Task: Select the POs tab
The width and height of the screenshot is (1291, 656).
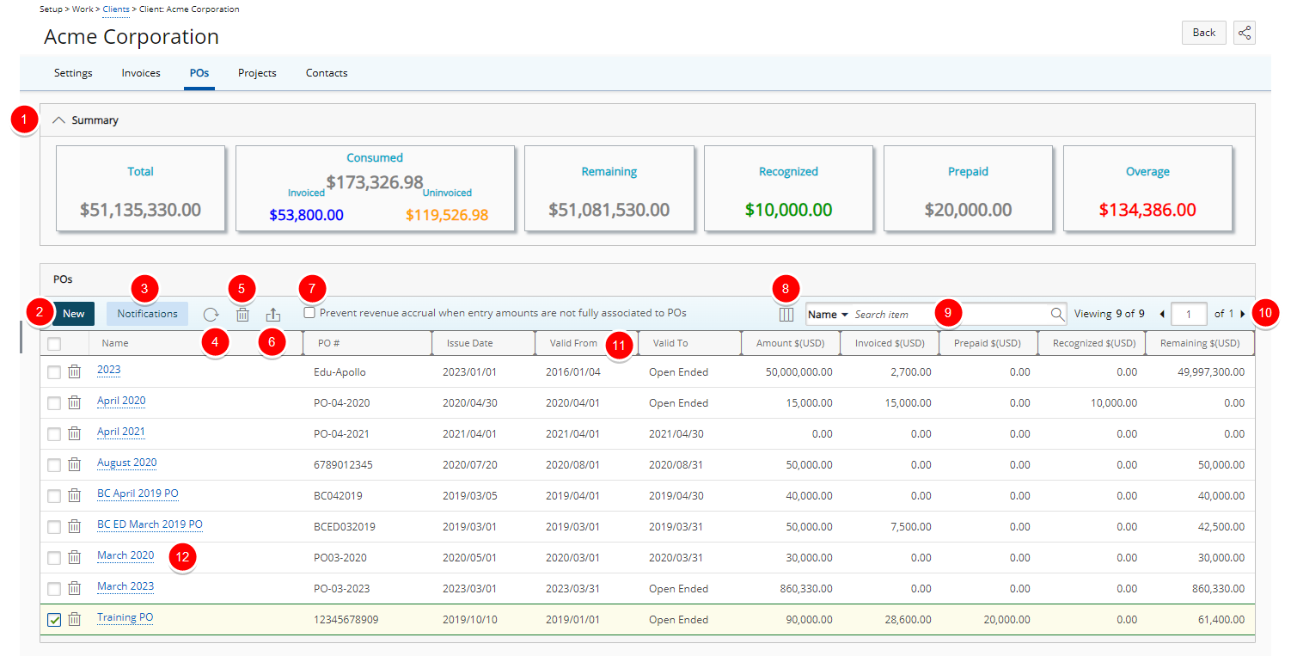Action: click(x=199, y=73)
